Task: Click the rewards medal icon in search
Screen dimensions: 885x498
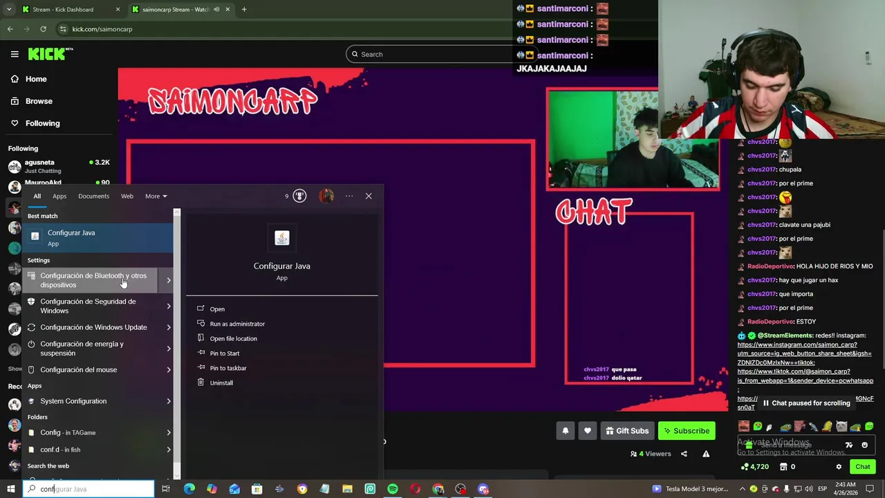Action: click(299, 196)
